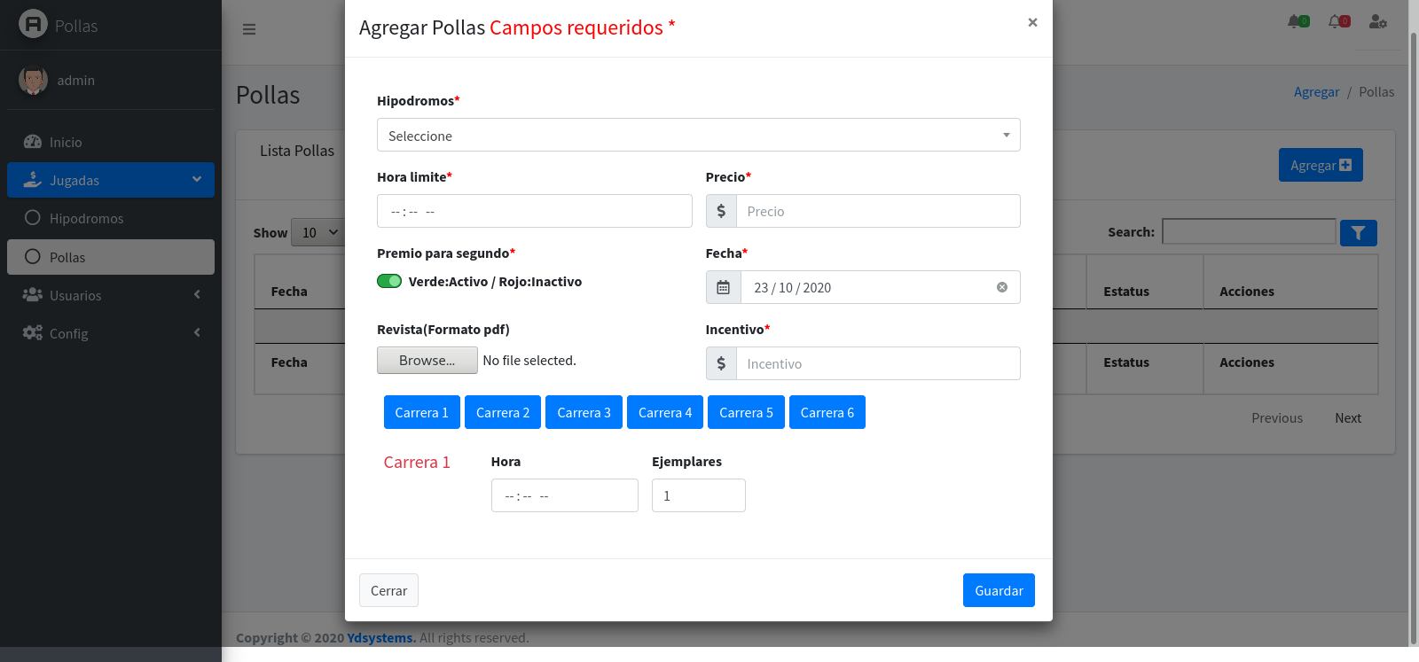Open the Hipodromos Seleccione dropdown
The height and width of the screenshot is (662, 1419).
[698, 135]
